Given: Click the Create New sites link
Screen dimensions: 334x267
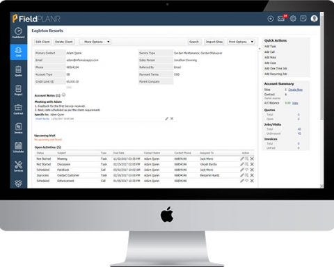Looking at the screenshot, I should coord(296,90).
